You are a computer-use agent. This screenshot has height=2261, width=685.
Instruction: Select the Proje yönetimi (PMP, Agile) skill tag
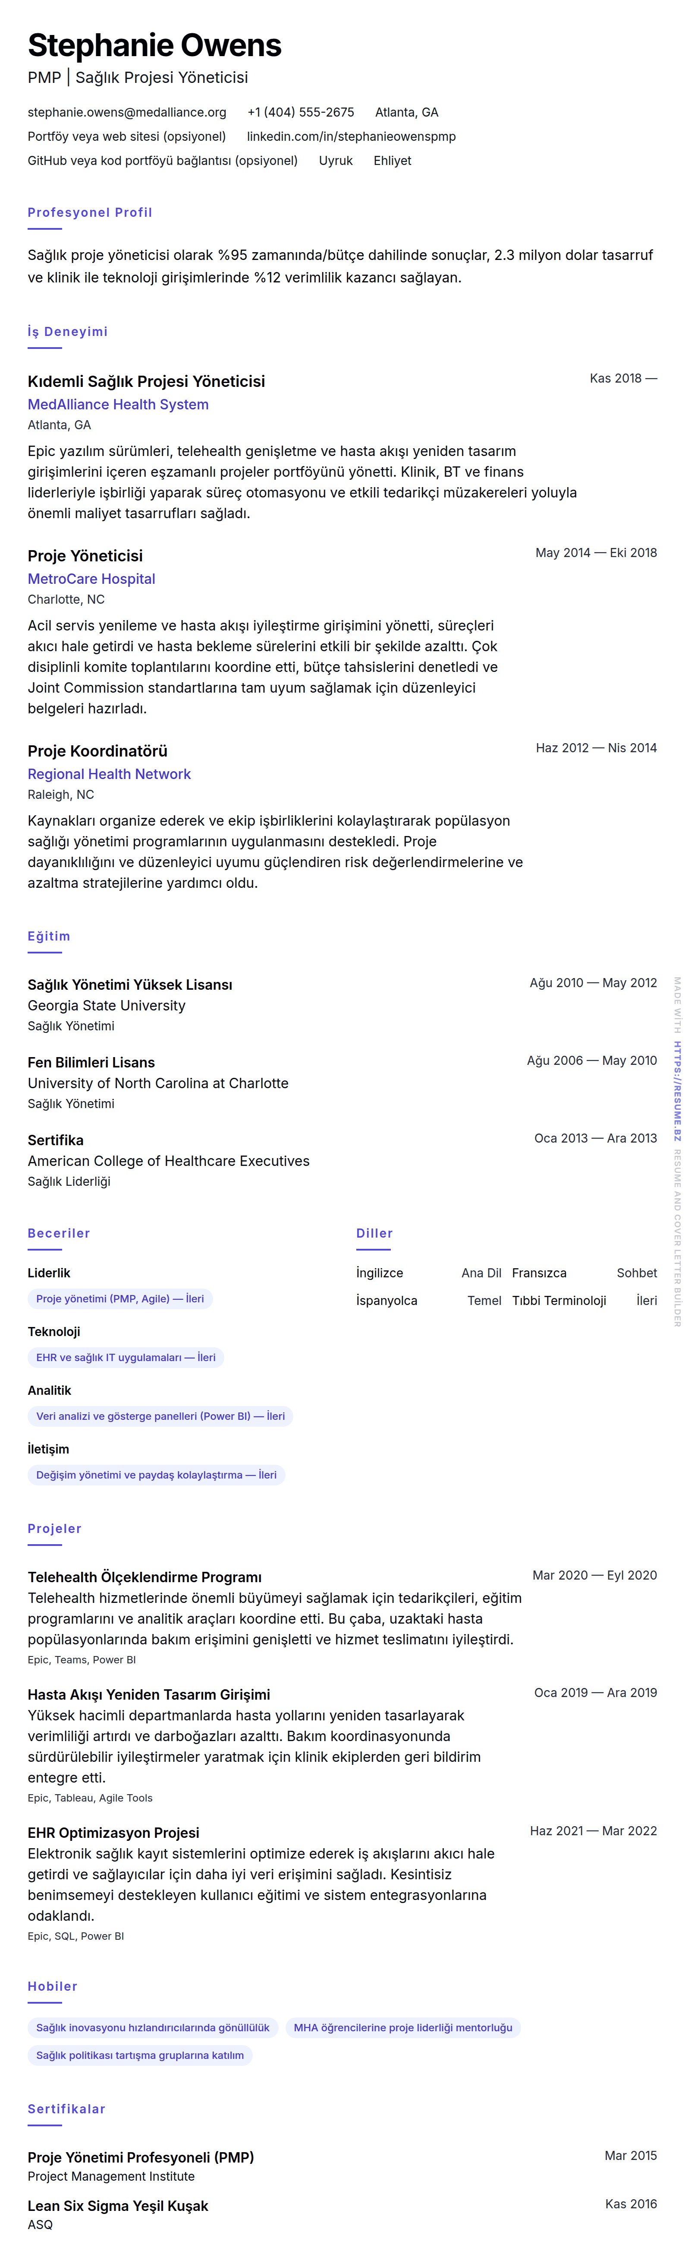pos(119,1299)
